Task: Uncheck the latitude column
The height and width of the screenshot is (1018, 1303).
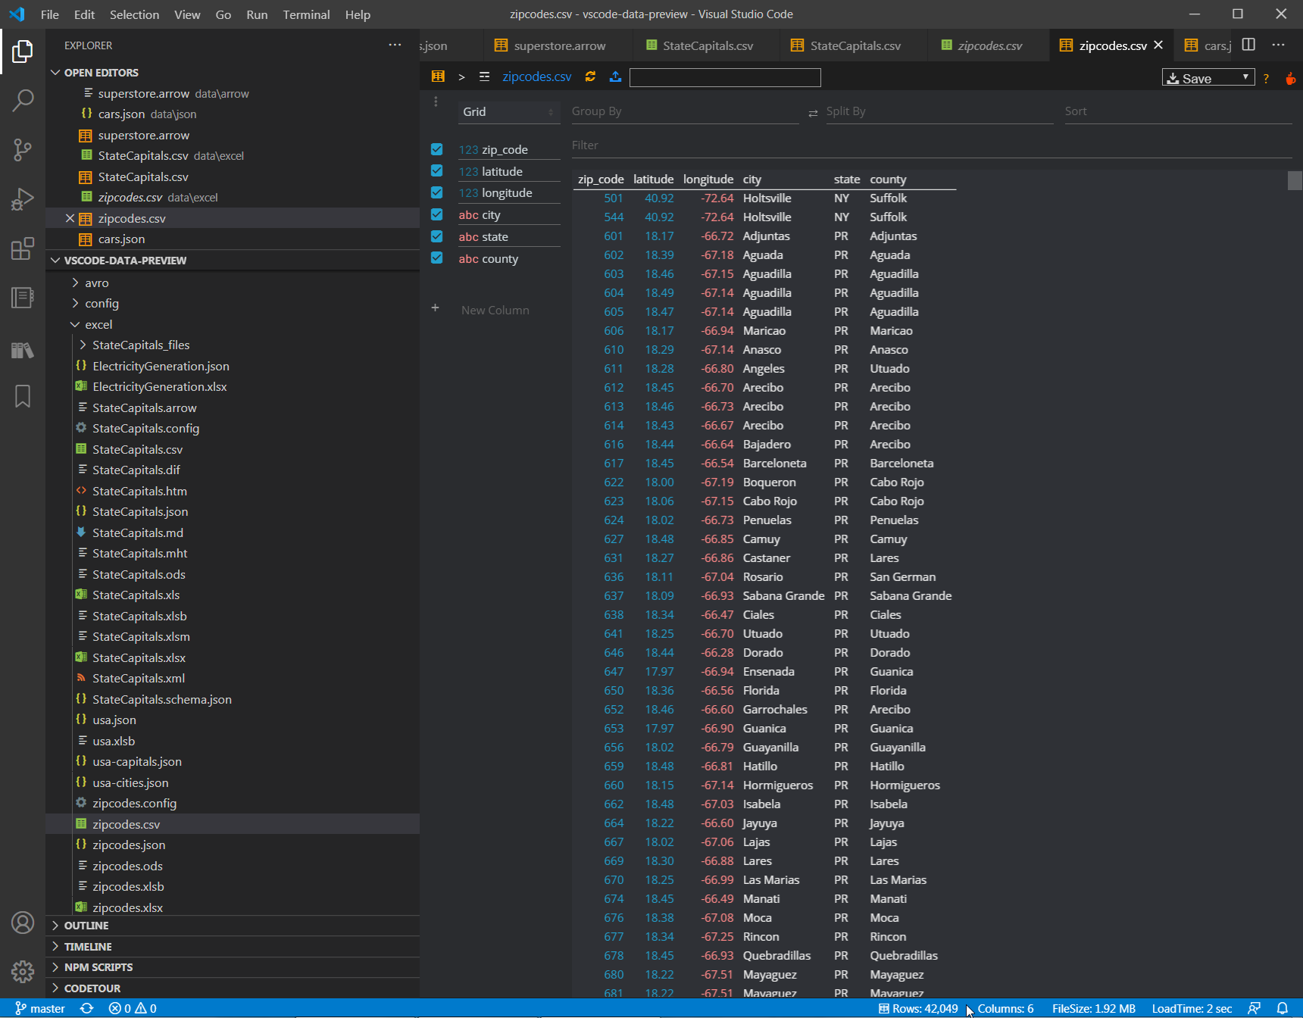Action: (x=437, y=171)
